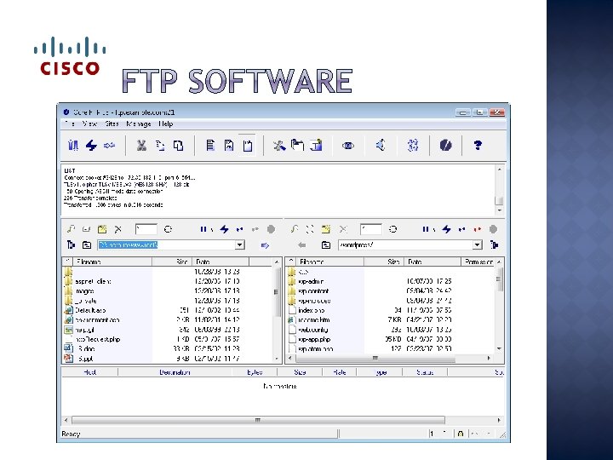
Task: Click the round Core FTP logo icon
Action: 445,146
